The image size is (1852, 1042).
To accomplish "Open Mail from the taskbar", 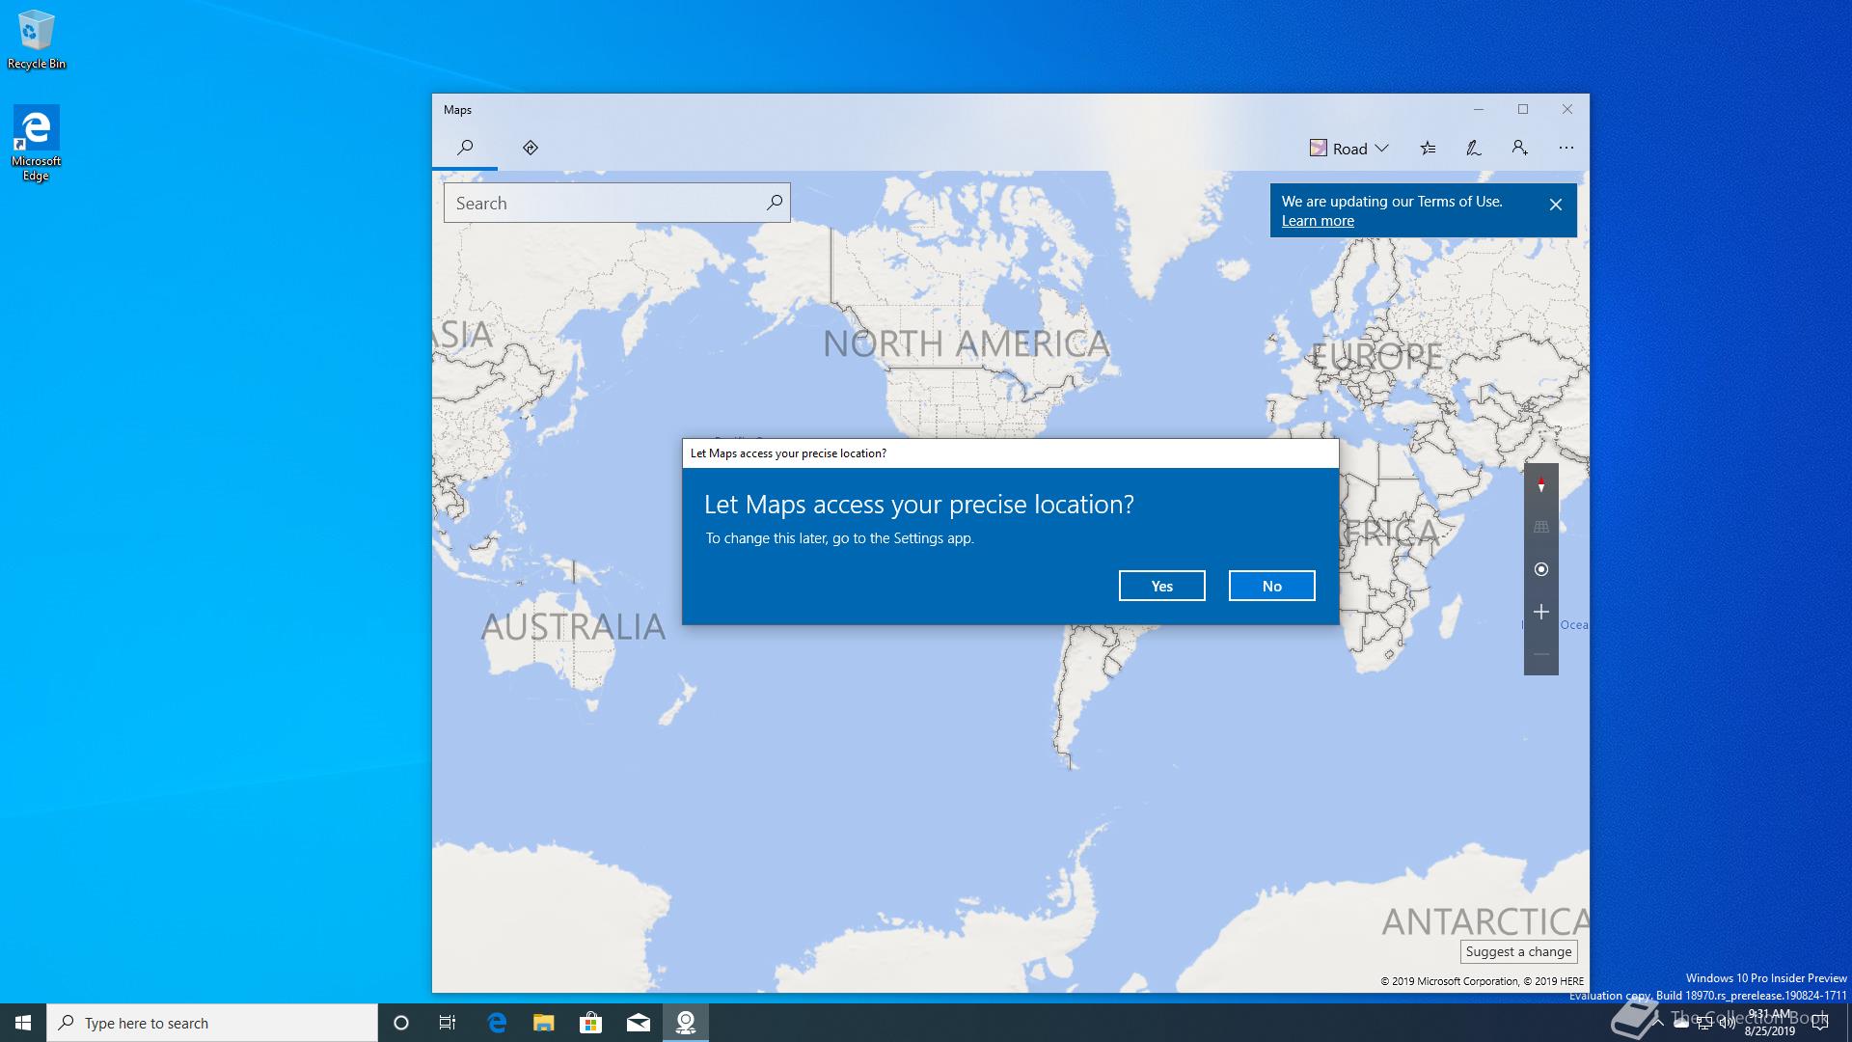I will [x=639, y=1023].
